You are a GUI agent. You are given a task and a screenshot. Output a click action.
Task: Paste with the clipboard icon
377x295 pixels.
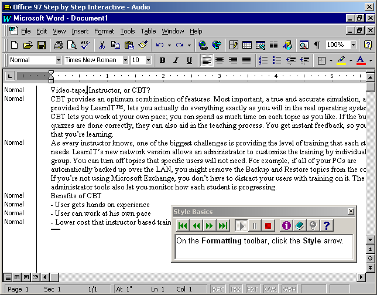pyautogui.click(x=129, y=45)
